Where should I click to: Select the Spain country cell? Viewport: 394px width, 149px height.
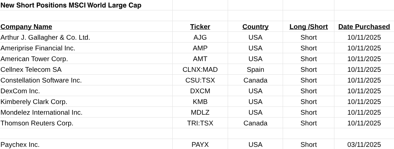[256, 70]
